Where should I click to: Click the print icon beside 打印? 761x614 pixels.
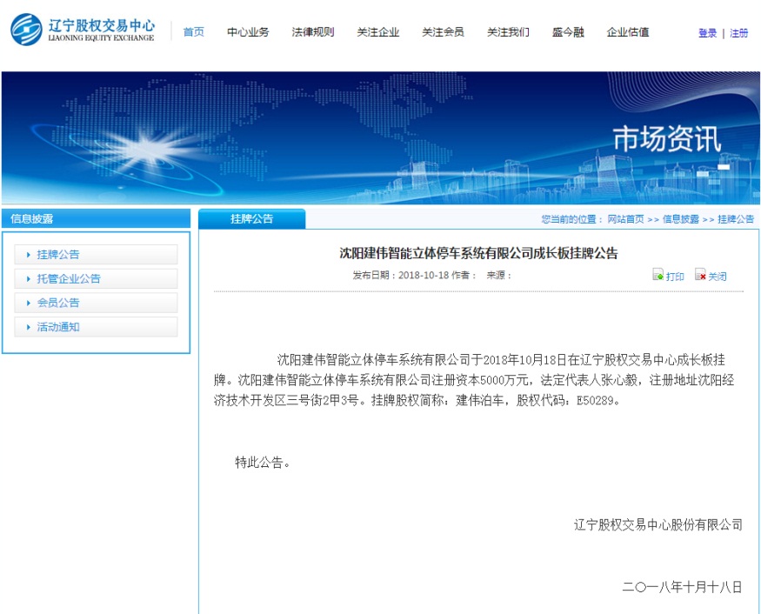[658, 275]
